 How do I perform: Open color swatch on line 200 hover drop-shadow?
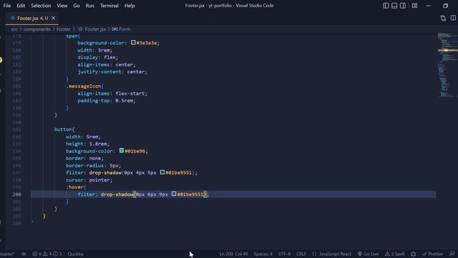pyautogui.click(x=174, y=194)
